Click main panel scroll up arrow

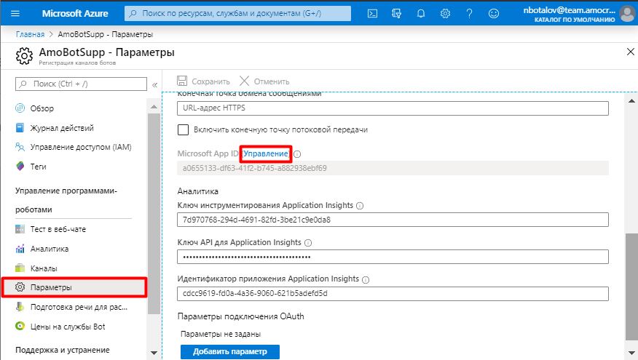coord(631,100)
